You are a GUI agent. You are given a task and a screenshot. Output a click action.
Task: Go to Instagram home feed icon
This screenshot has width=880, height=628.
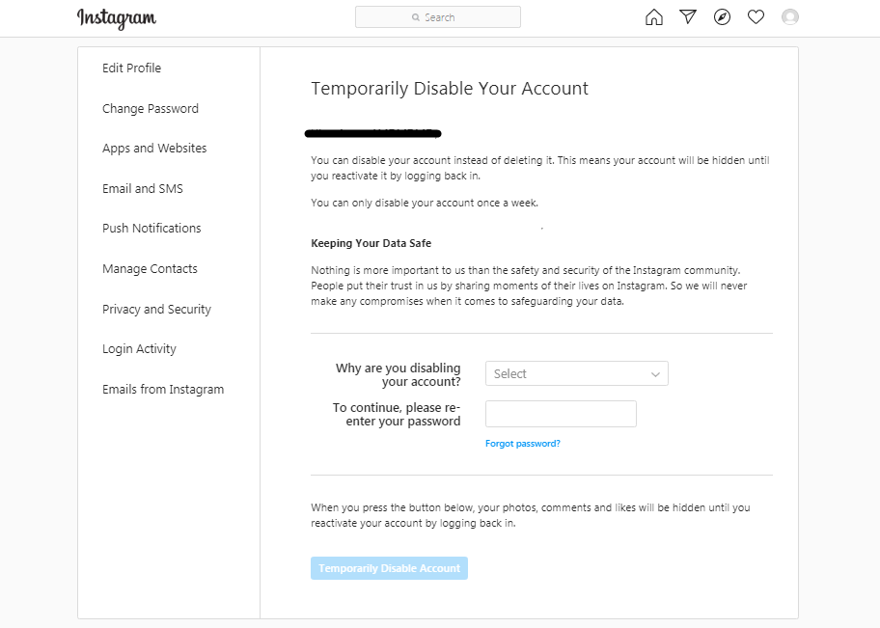tap(654, 17)
